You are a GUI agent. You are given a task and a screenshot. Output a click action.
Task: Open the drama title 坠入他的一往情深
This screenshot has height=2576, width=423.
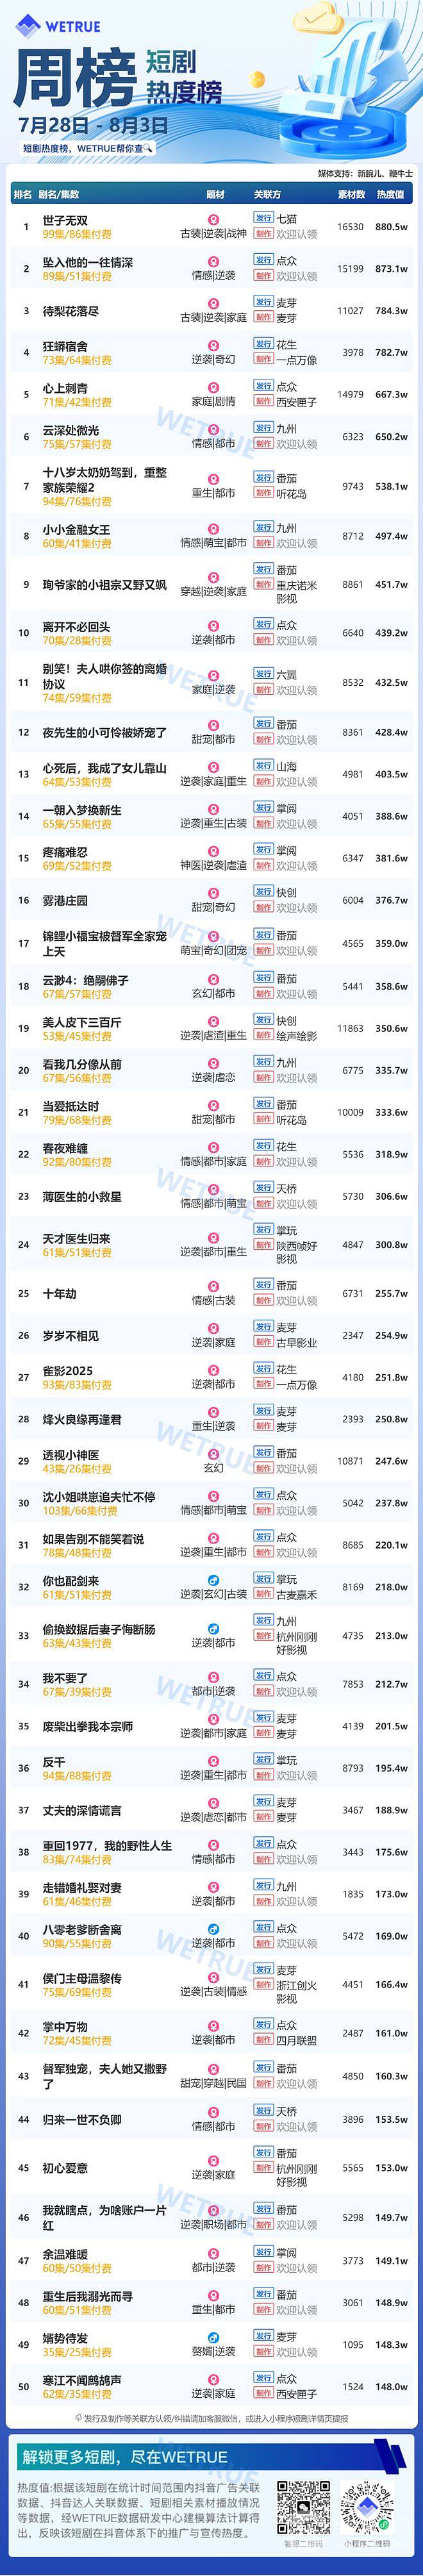[87, 262]
